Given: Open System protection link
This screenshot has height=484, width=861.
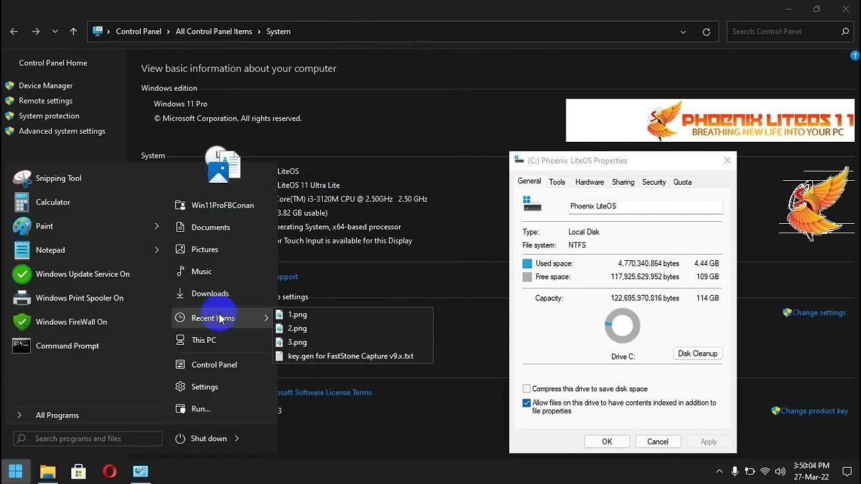Looking at the screenshot, I should [49, 116].
